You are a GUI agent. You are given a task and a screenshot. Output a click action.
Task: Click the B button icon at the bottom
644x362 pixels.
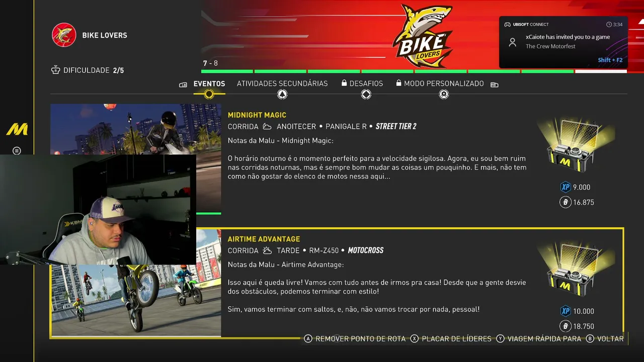(x=590, y=339)
